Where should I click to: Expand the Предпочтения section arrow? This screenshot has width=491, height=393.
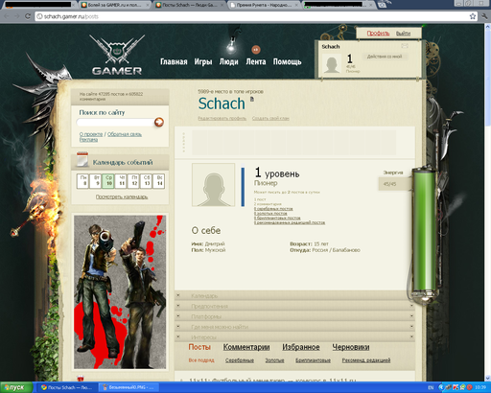pos(411,306)
